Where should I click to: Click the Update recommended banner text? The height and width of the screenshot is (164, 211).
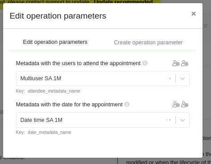(123, 2)
